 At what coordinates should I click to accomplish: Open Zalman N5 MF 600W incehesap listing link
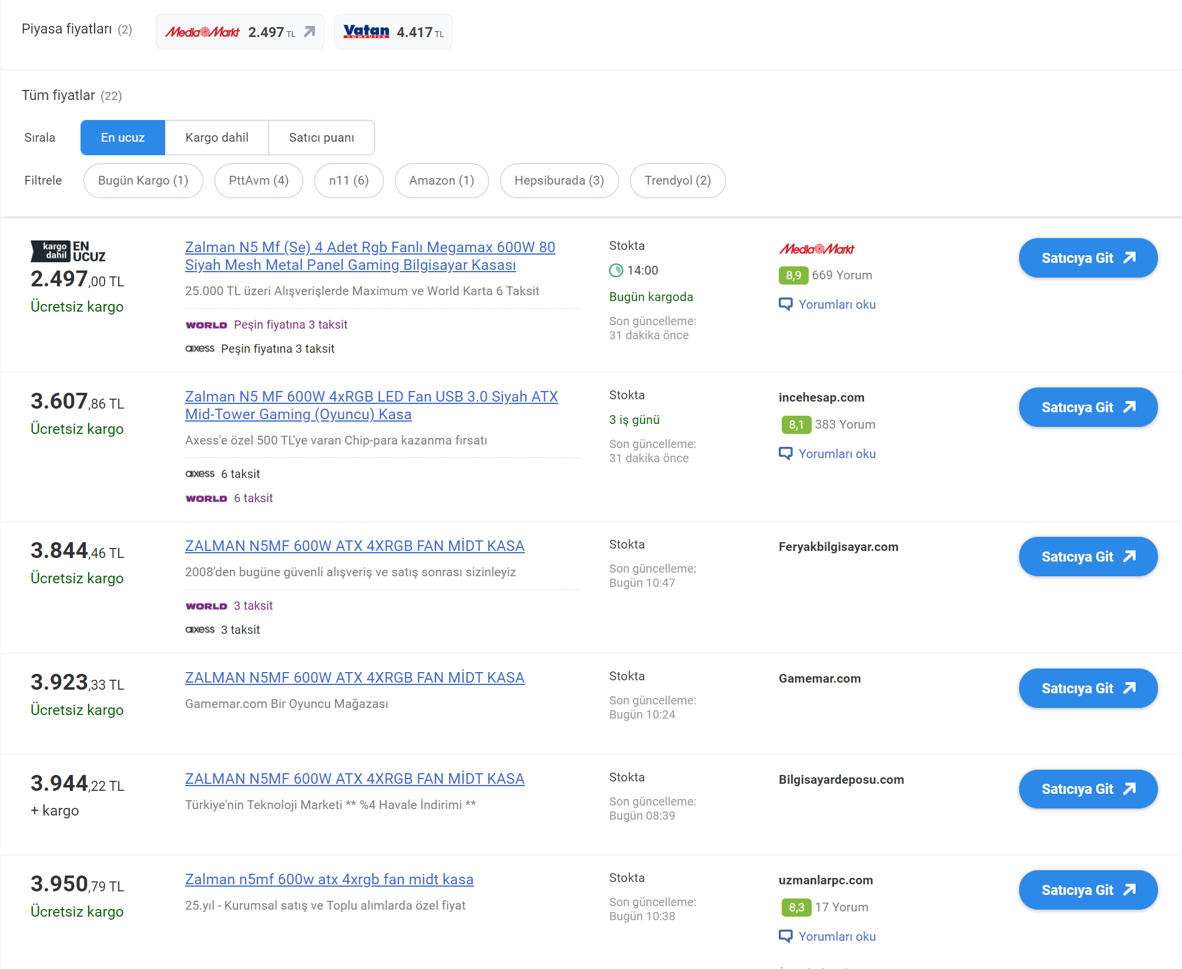[371, 405]
